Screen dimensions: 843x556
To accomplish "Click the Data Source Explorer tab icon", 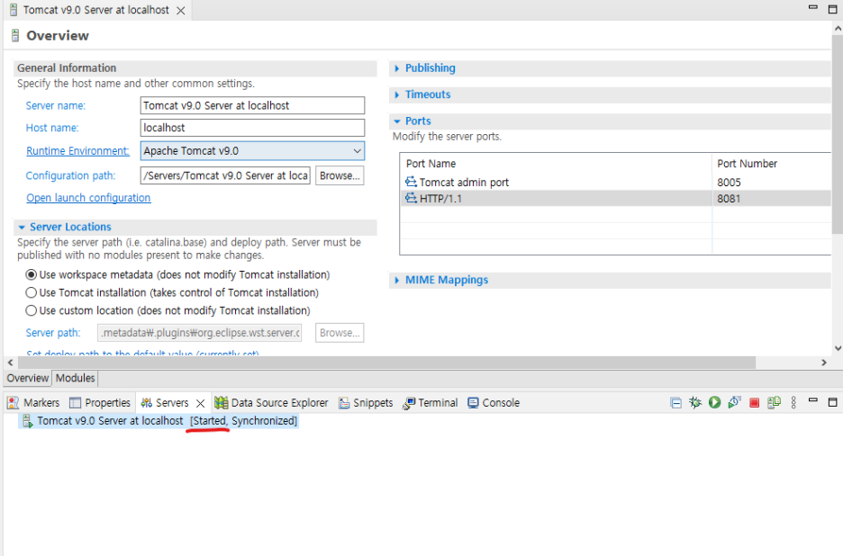I will click(221, 403).
